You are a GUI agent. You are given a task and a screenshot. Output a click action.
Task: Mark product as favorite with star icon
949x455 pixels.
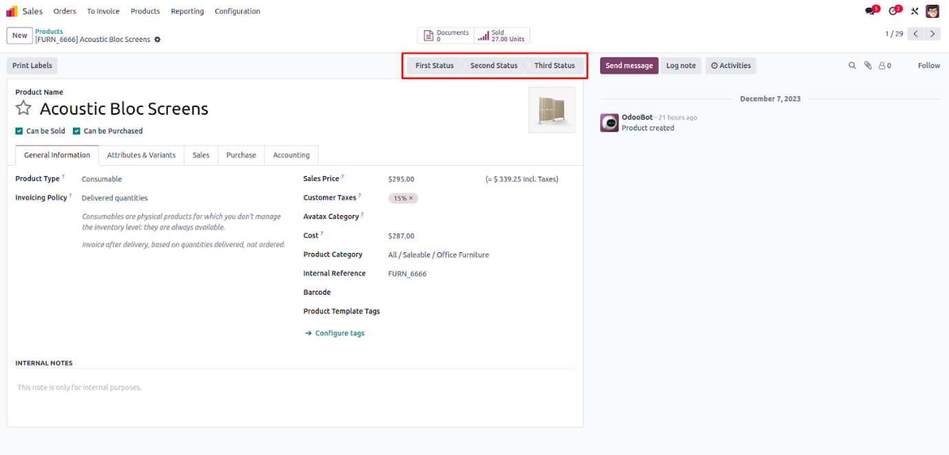click(x=24, y=109)
